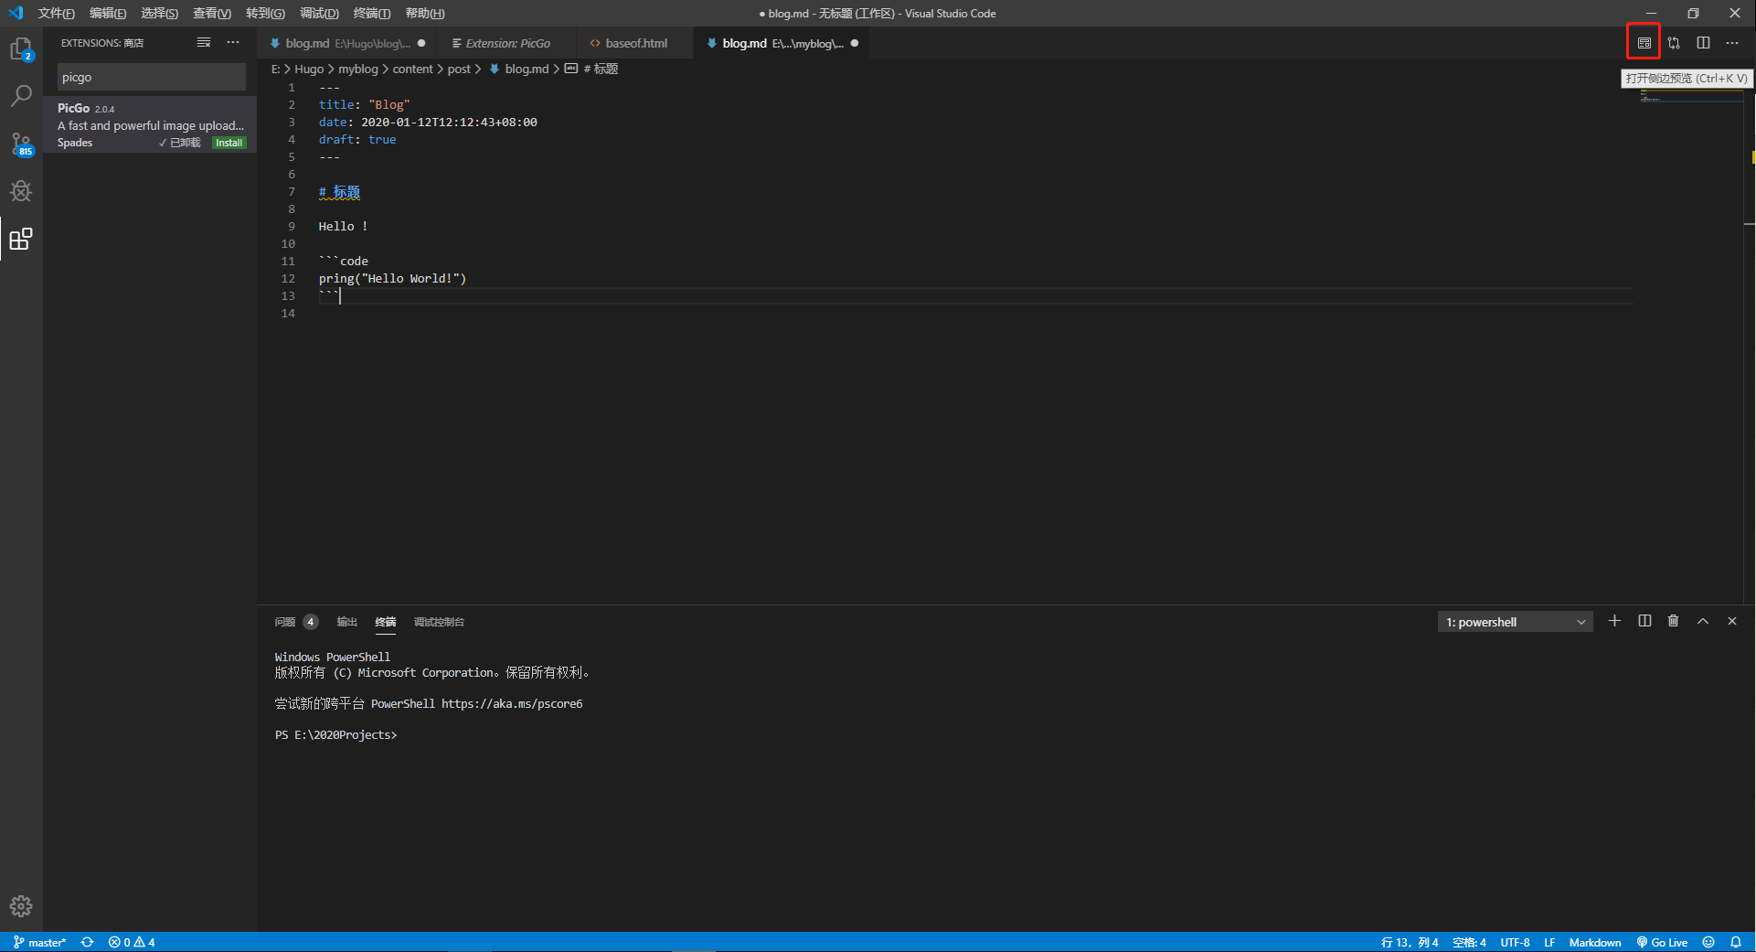Click Hugo in the breadcrumb path

coord(309,69)
